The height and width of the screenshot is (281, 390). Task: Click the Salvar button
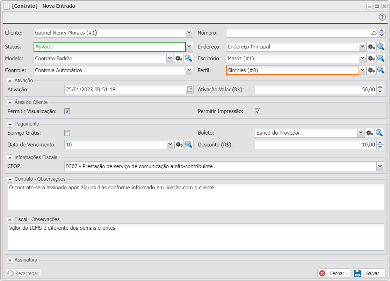[x=369, y=273]
